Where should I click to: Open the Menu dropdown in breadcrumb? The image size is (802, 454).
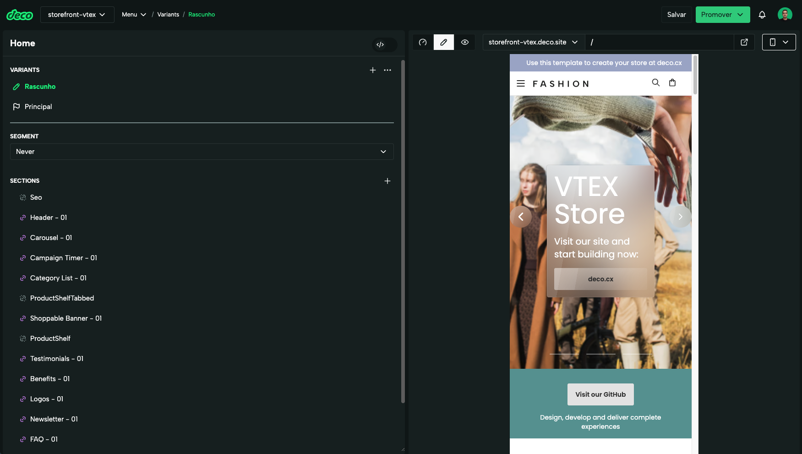pyautogui.click(x=134, y=15)
